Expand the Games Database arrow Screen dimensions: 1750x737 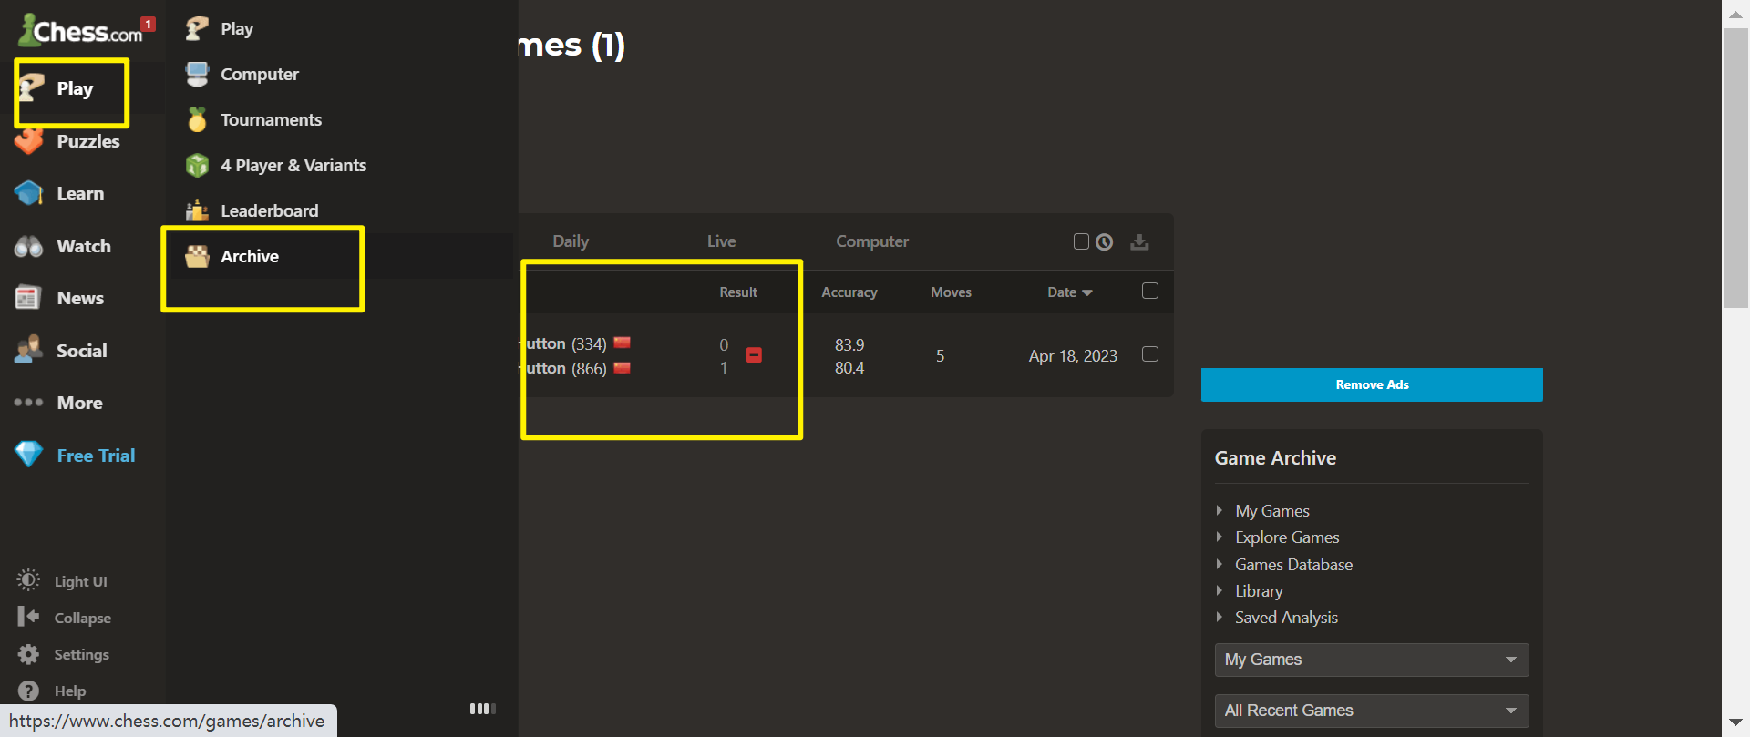(1220, 564)
